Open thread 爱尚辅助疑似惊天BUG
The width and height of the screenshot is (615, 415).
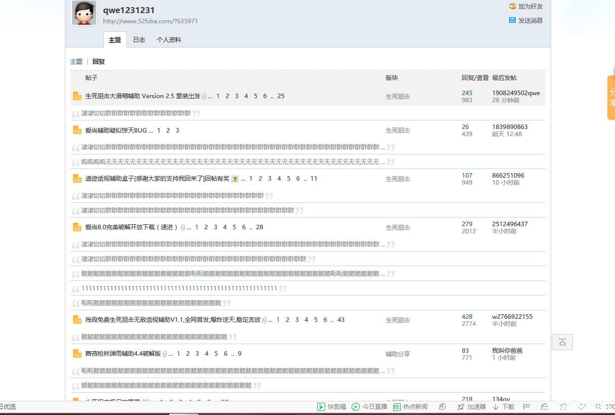coord(116,130)
